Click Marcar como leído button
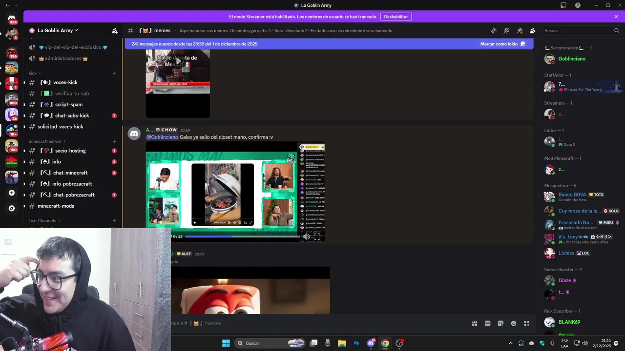The width and height of the screenshot is (625, 351). coord(502,44)
